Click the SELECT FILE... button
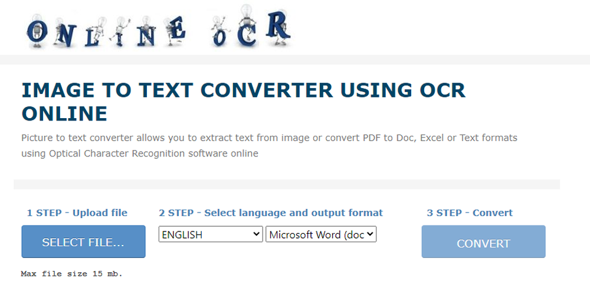This screenshot has width=590, height=297. [x=84, y=241]
